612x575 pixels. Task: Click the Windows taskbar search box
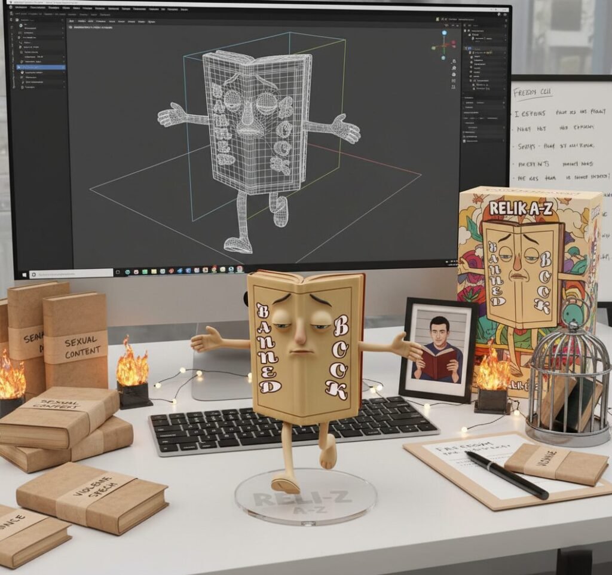click(72, 274)
